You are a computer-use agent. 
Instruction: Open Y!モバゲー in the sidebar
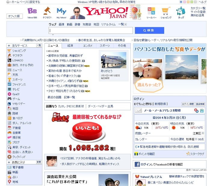pos(19,103)
